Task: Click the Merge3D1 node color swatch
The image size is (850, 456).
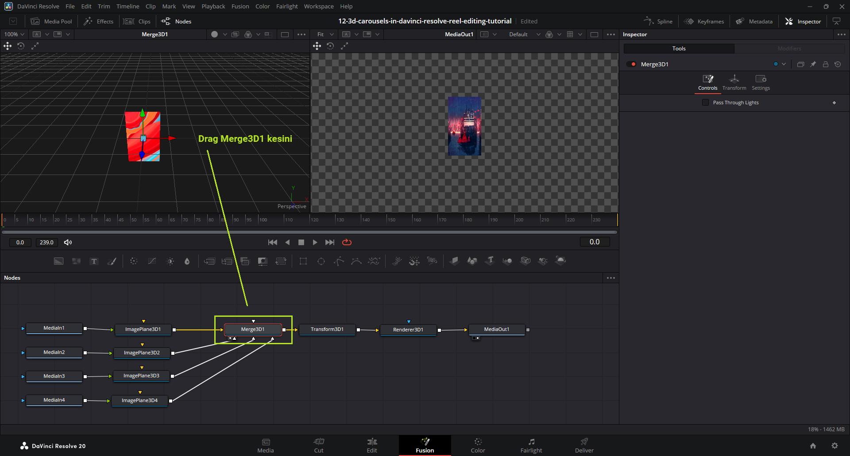Action: coord(776,64)
